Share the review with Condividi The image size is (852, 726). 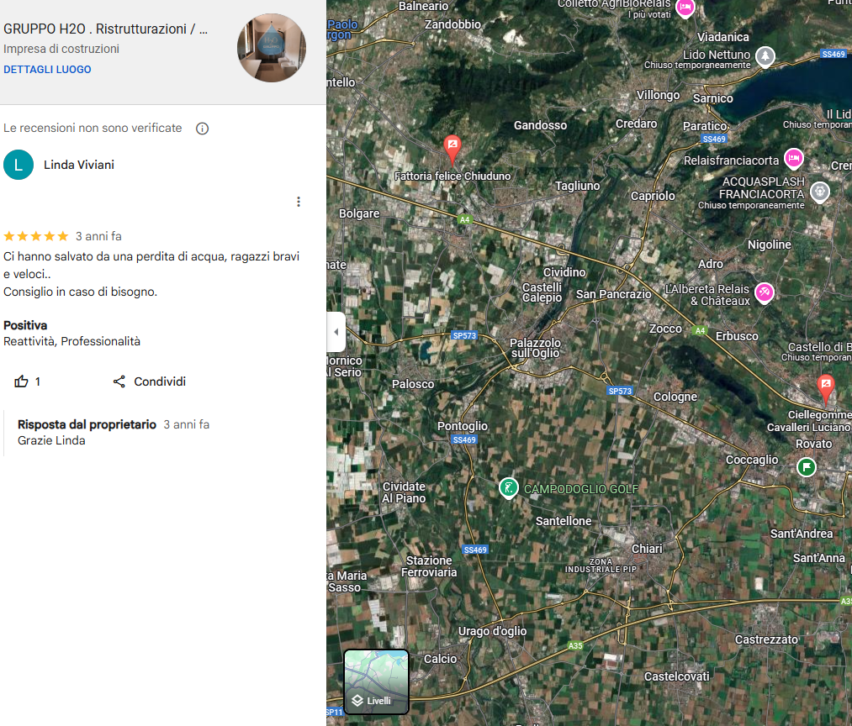click(x=150, y=381)
